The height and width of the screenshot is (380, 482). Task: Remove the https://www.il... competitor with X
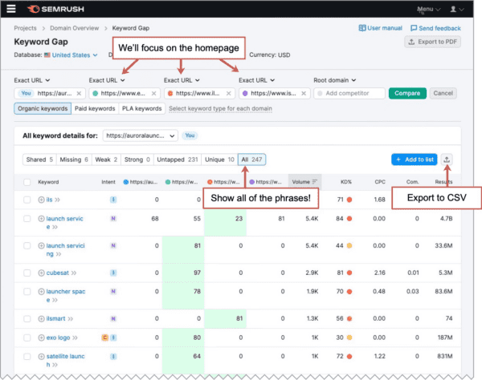229,93
